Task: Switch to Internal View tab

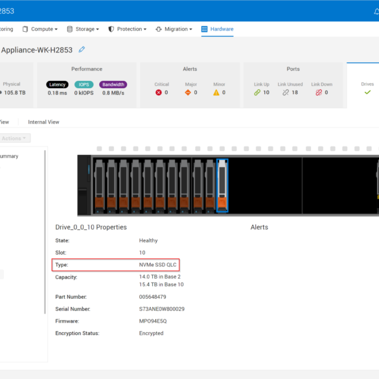Action: tap(43, 122)
